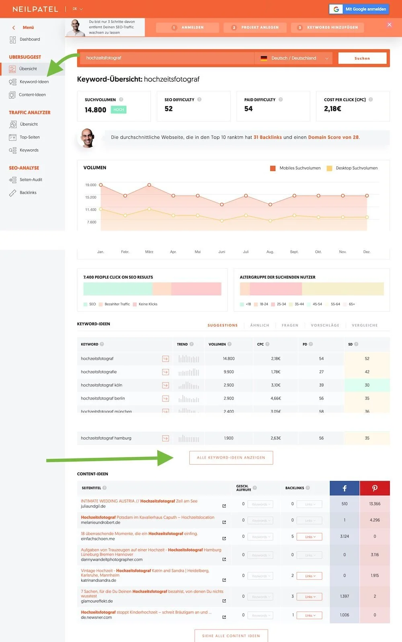Toggle Mobiles Suchvolumen legend swatch
The width and height of the screenshot is (402, 642).
point(273,168)
